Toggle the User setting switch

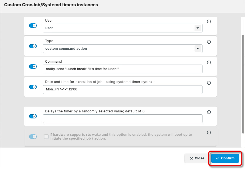pyautogui.click(x=33, y=26)
